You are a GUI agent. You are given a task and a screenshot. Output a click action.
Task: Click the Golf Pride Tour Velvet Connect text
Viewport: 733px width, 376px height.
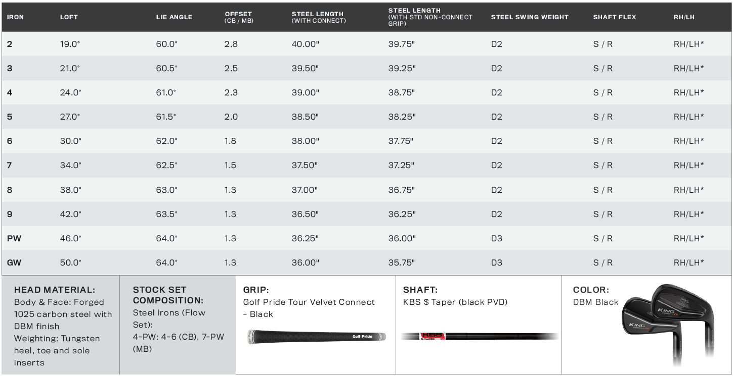click(x=309, y=302)
